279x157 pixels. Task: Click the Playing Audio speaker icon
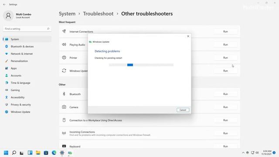[x=64, y=44]
